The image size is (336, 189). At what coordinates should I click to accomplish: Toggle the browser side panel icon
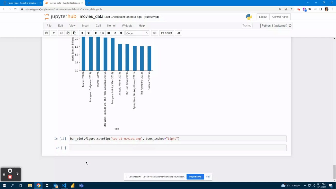(x=321, y=9)
